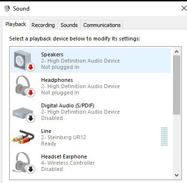Viewport: 187px width, 183px height.
Task: Click the Sound dialog title icon
Action: pos(7,8)
